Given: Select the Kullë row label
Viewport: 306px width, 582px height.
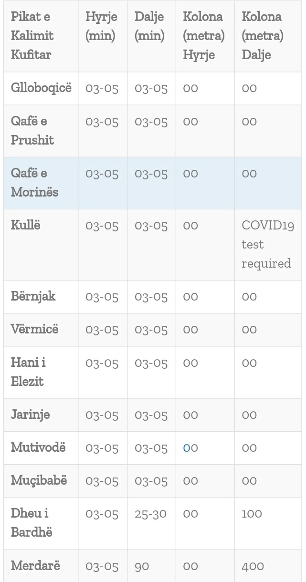Looking at the screenshot, I should (26, 225).
